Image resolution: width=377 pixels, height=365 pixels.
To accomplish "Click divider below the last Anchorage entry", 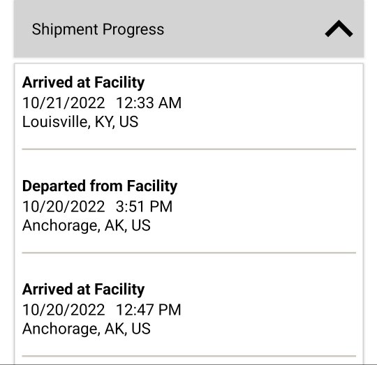I will (x=189, y=356).
